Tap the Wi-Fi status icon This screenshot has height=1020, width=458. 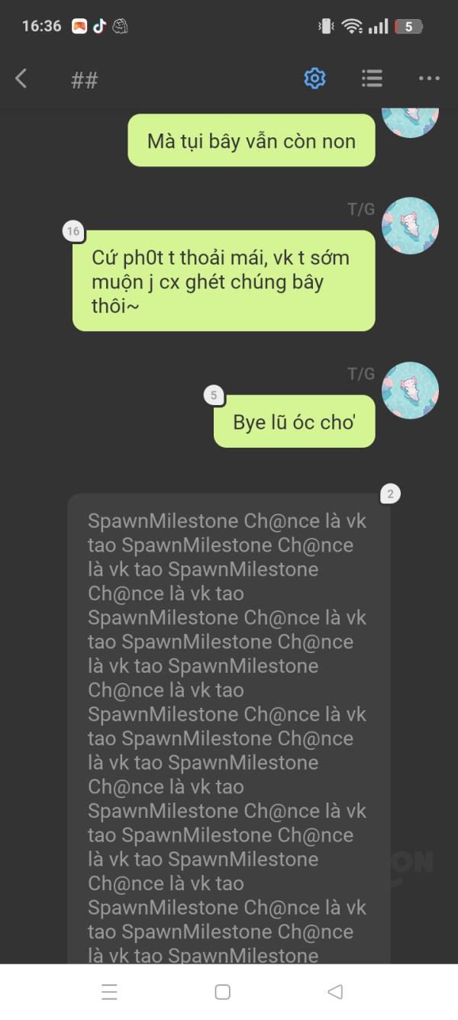pos(352,26)
